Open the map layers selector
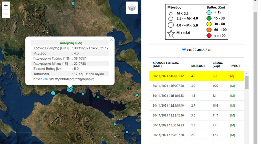The width and height of the screenshot is (261, 144). pos(132,8)
